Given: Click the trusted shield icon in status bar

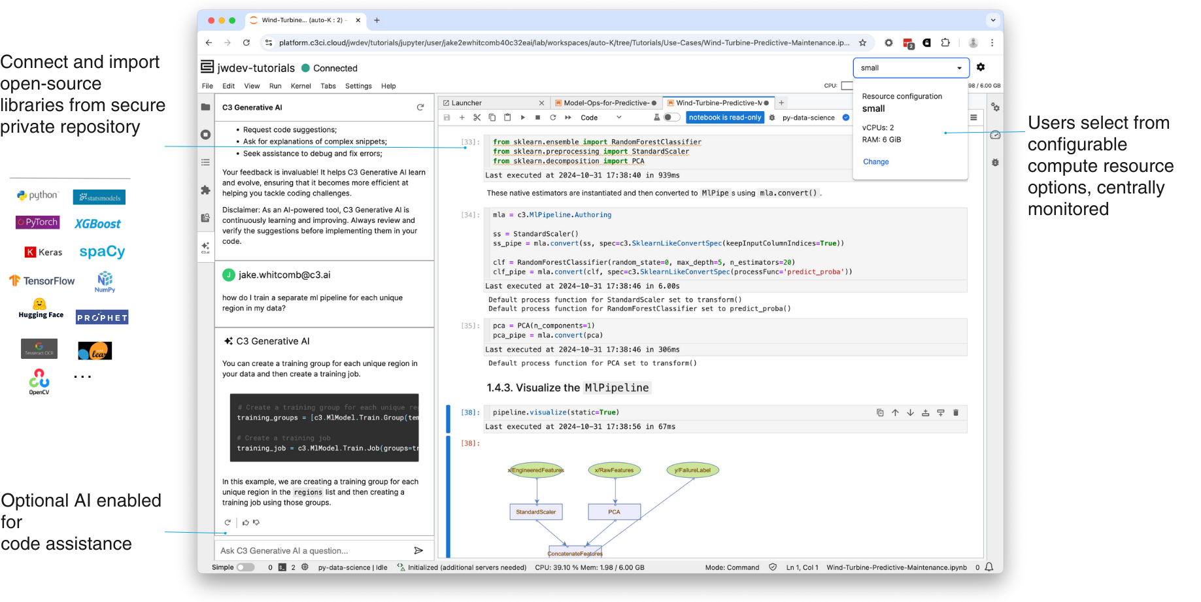Looking at the screenshot, I should [773, 567].
